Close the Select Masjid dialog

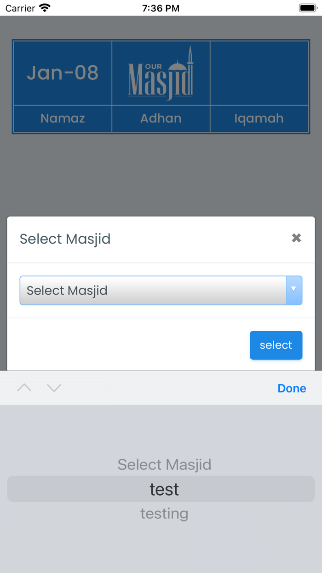point(296,238)
